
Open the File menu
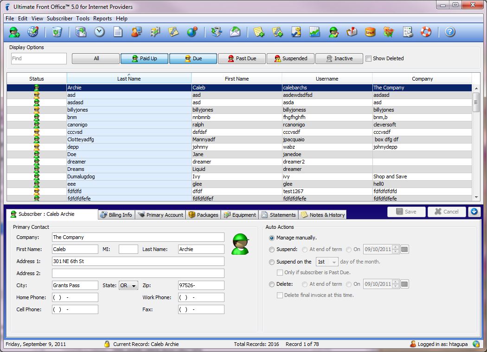click(x=10, y=19)
